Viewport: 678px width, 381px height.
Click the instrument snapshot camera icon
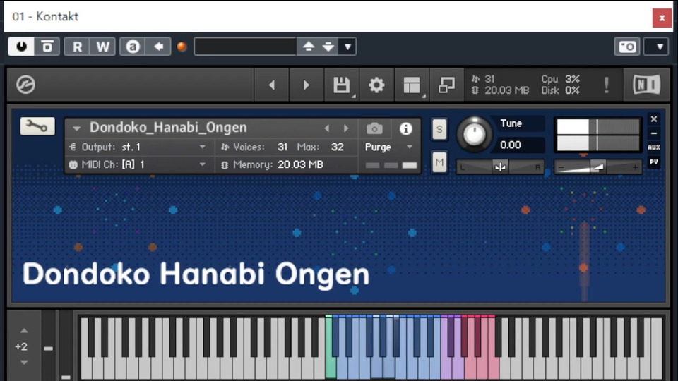pos(374,128)
